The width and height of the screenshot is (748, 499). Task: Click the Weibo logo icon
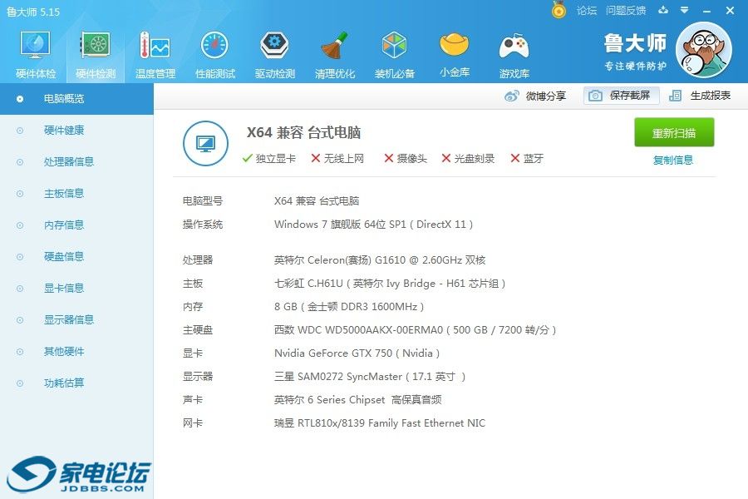coord(512,96)
